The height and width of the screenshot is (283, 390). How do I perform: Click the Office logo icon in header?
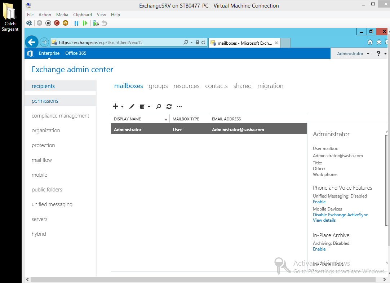click(30, 53)
